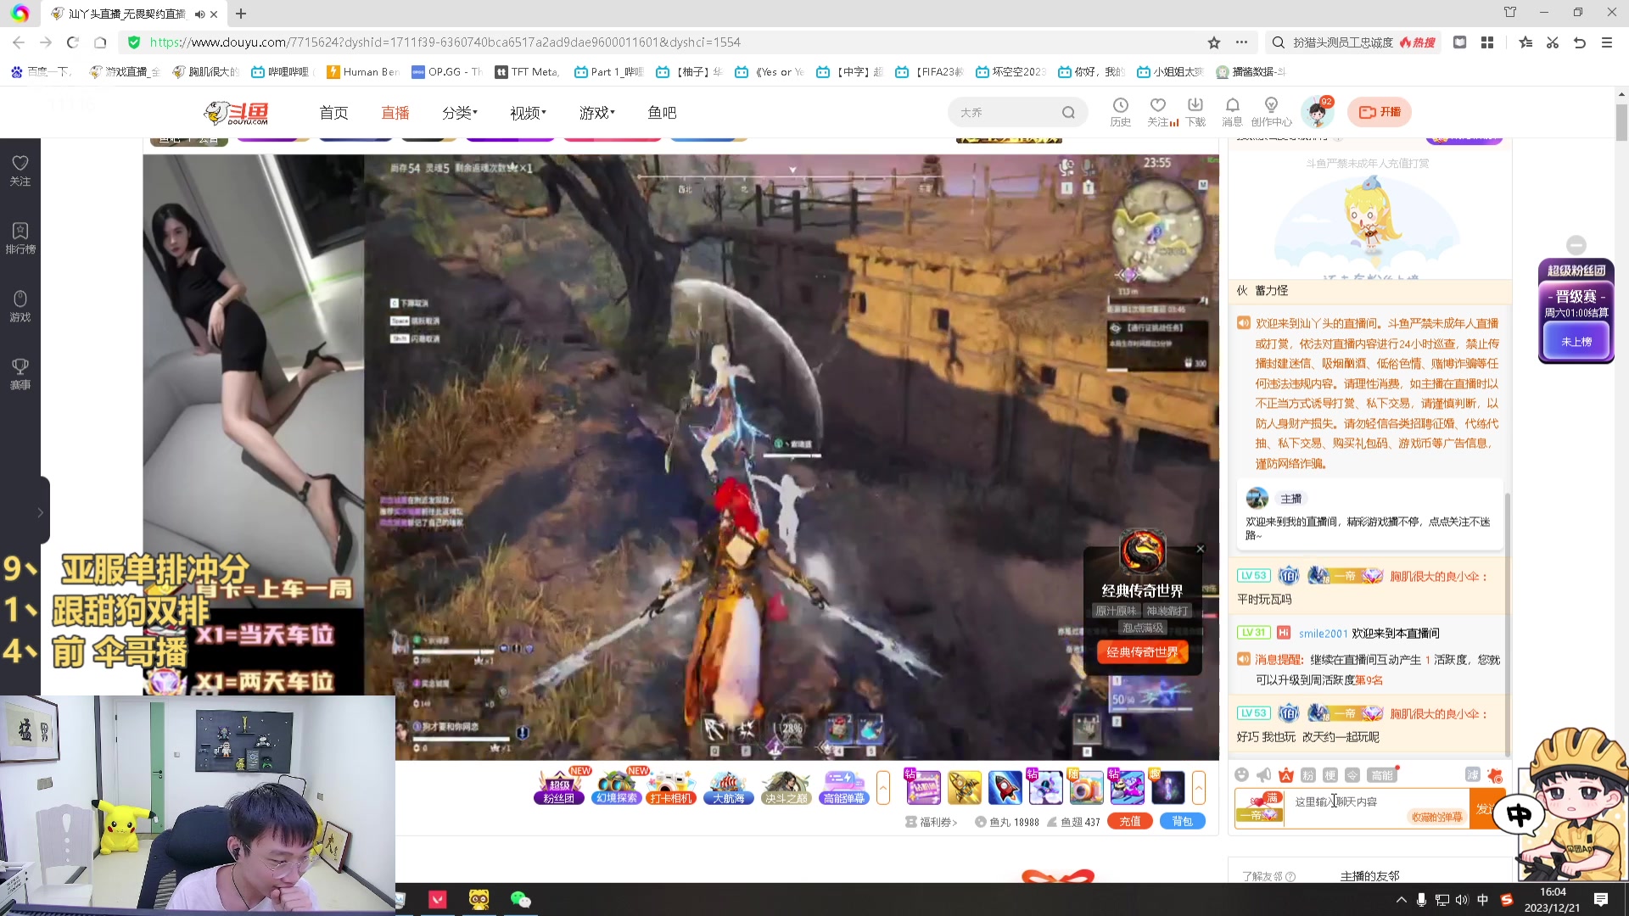Open the emoji picker in chat
The height and width of the screenshot is (916, 1629).
click(1242, 774)
